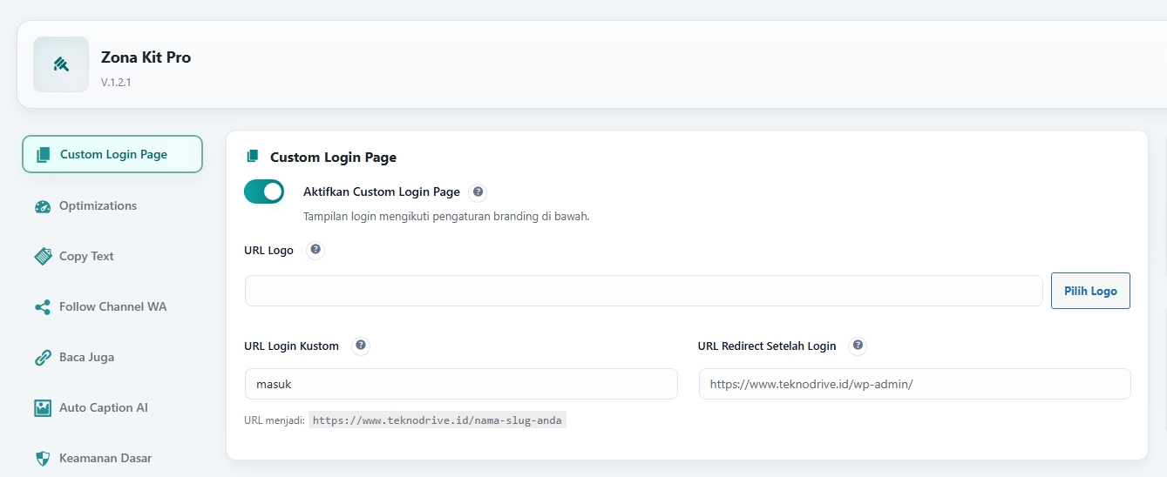Click the Zona Kit Pro logo icon
1167x477 pixels.
click(61, 64)
